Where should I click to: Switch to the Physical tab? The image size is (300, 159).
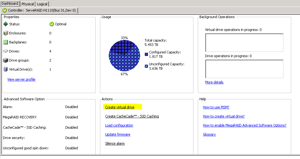tap(28, 4)
